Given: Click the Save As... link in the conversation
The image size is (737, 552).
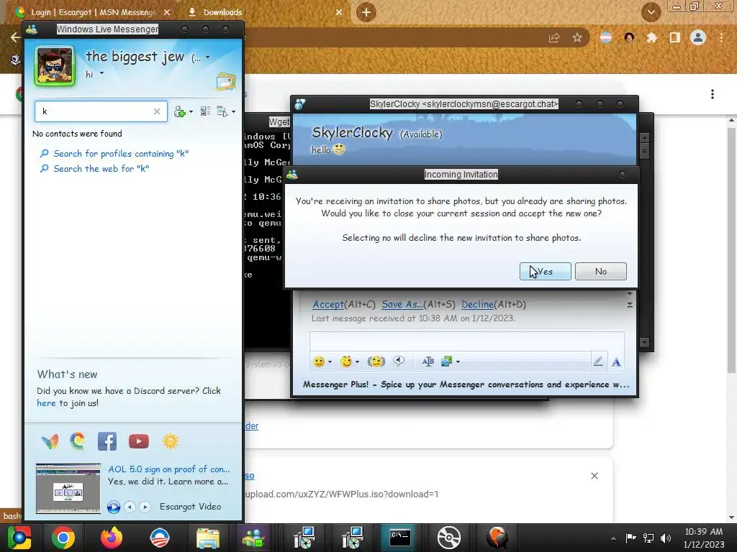Looking at the screenshot, I should (x=402, y=304).
